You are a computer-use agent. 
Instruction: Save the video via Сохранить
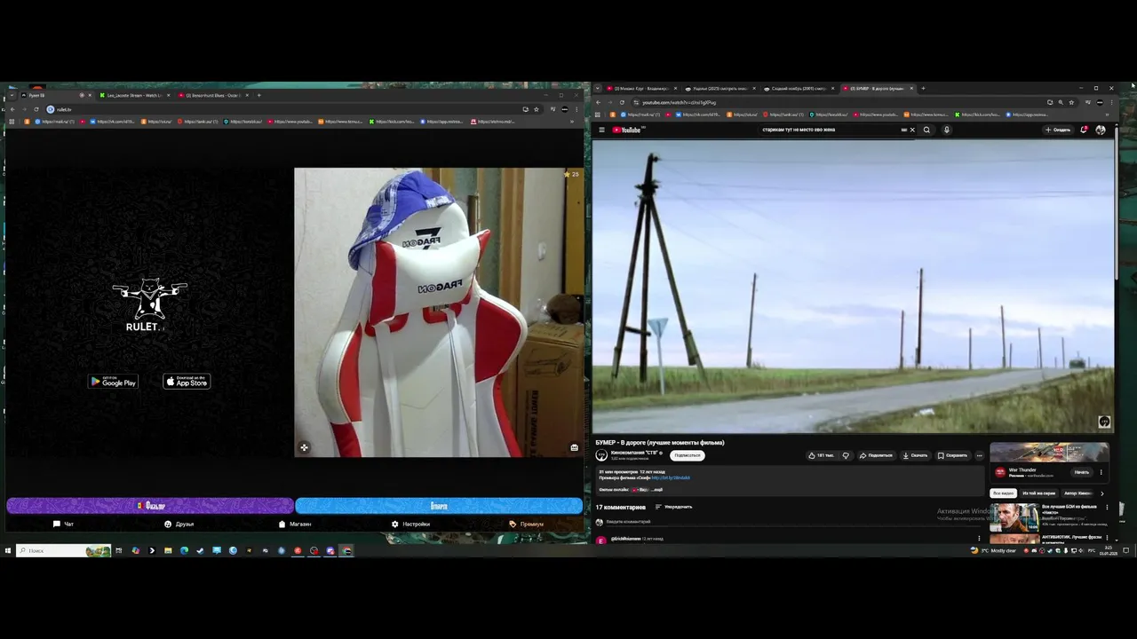(x=952, y=455)
